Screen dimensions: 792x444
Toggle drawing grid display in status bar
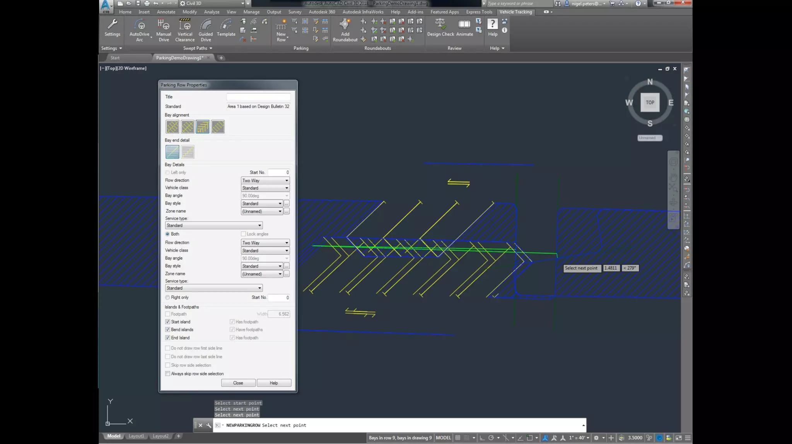[458, 437]
